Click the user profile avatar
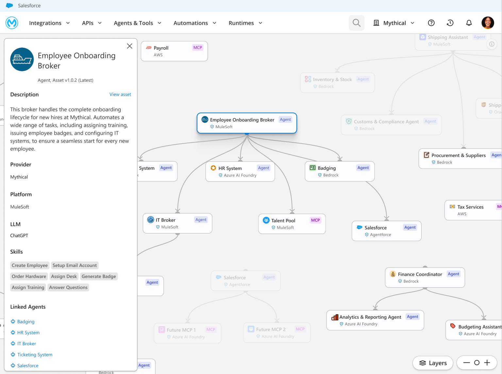This screenshot has width=502, height=374. coord(488,23)
